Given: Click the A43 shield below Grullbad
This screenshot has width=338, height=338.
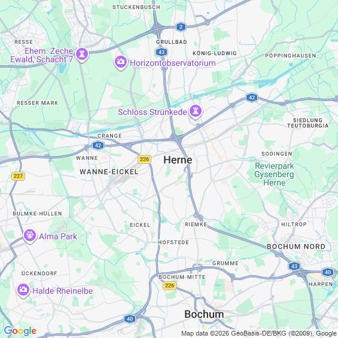Looking at the screenshot, I should (x=162, y=52).
